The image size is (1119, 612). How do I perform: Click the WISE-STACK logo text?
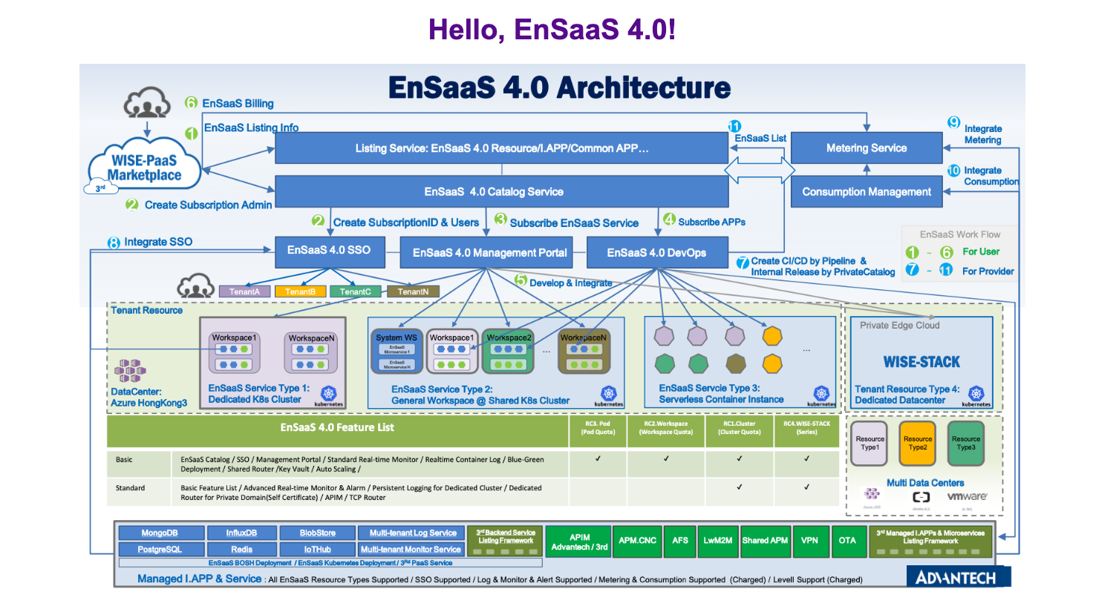(921, 362)
